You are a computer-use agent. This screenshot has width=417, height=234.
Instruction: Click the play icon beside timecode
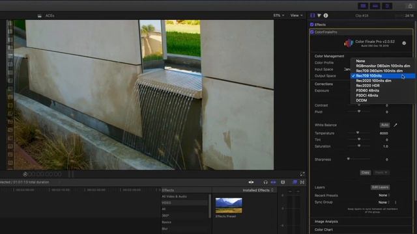tap(25, 174)
